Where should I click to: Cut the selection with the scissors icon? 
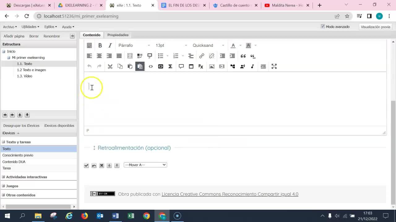click(110, 66)
